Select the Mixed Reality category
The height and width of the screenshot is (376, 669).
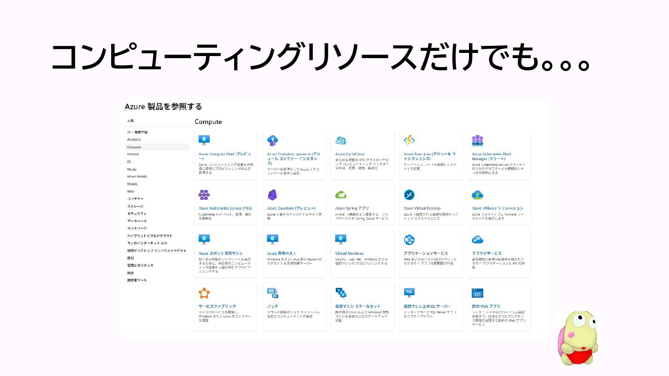click(x=137, y=177)
